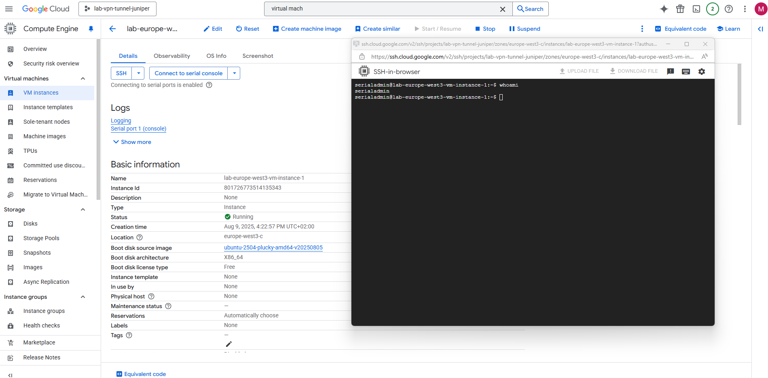Expand Show more under Logs
This screenshot has height=378, width=768.
(x=132, y=142)
